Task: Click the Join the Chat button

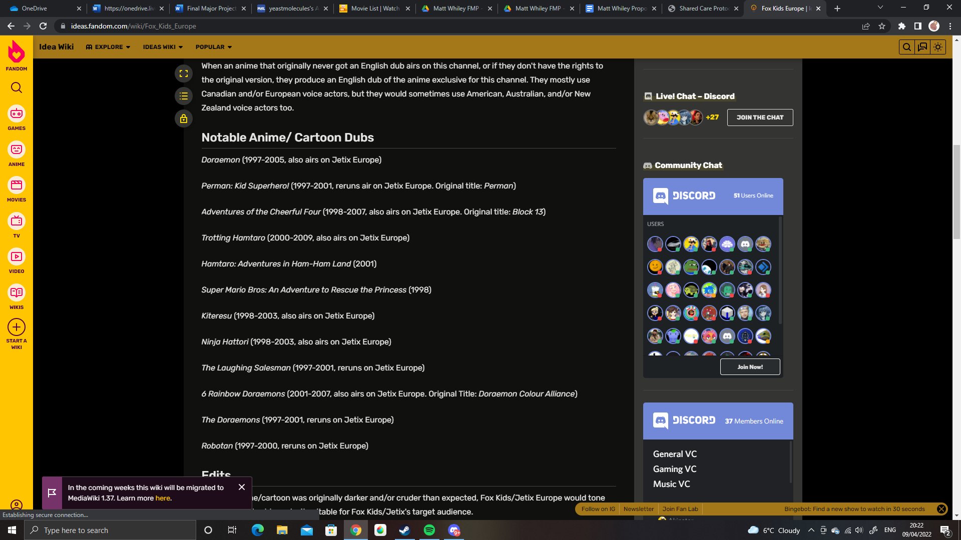Action: point(760,117)
